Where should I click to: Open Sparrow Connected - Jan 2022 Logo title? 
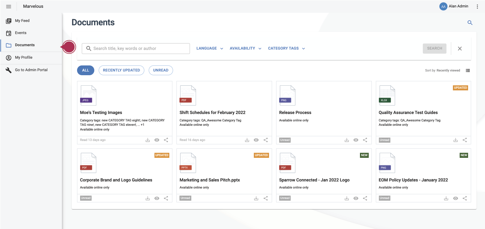(314, 180)
